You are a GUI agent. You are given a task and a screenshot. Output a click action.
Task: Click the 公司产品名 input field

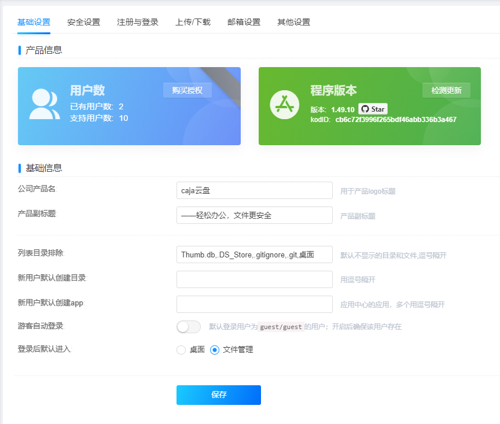point(254,190)
